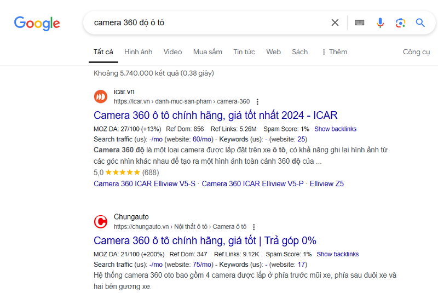Open the Mua sắm tab

click(208, 52)
